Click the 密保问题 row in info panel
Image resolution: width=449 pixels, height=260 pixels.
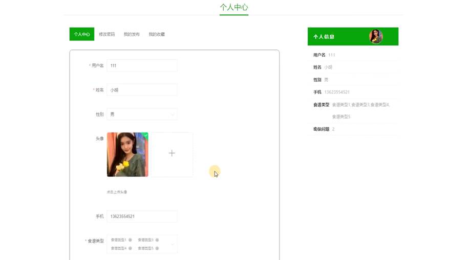(x=353, y=129)
